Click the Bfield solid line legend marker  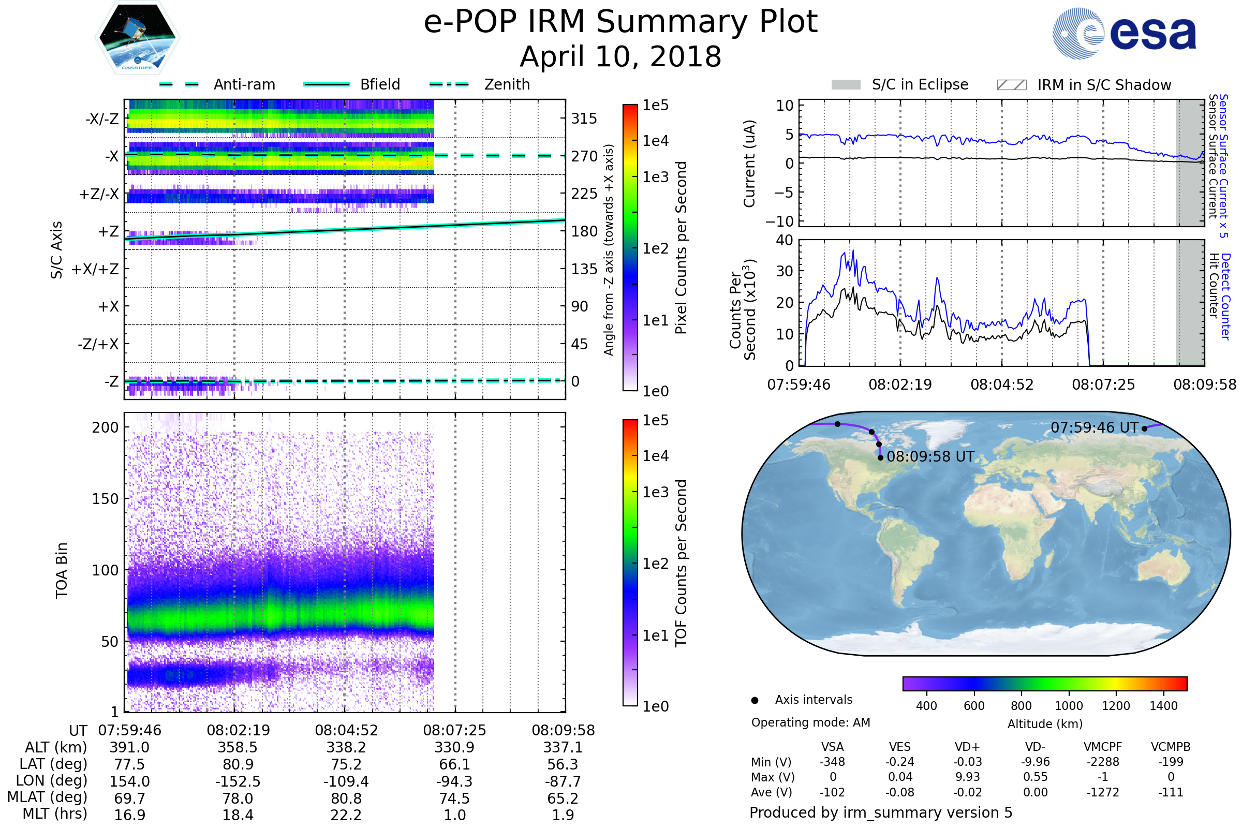click(x=327, y=84)
